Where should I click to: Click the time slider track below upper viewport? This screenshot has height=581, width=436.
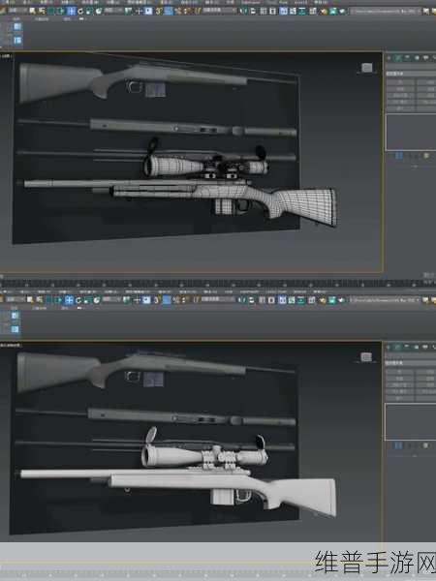[218, 284]
